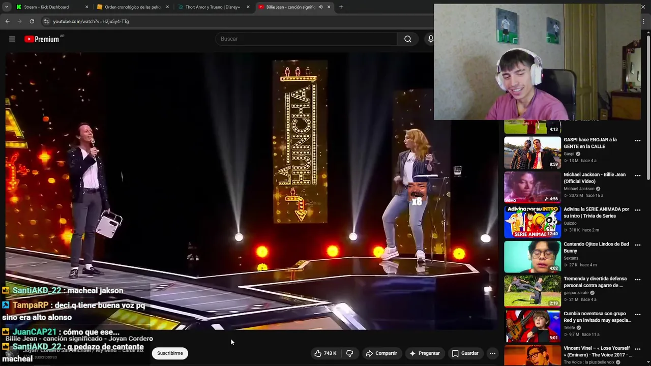Close the Thor Disney+ tab
The image size is (651, 366).
(248, 7)
